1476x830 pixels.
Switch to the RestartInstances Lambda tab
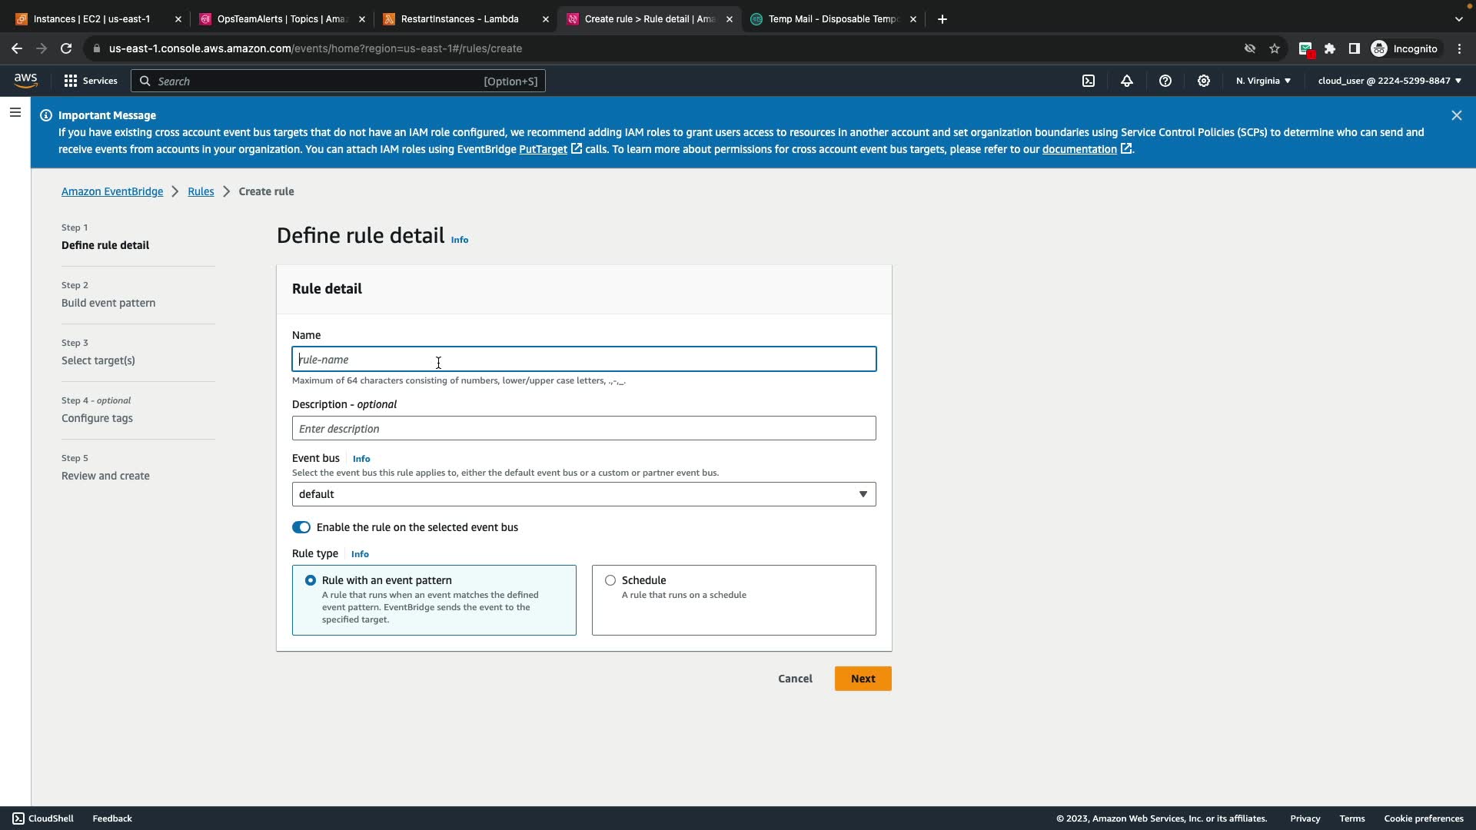(460, 19)
